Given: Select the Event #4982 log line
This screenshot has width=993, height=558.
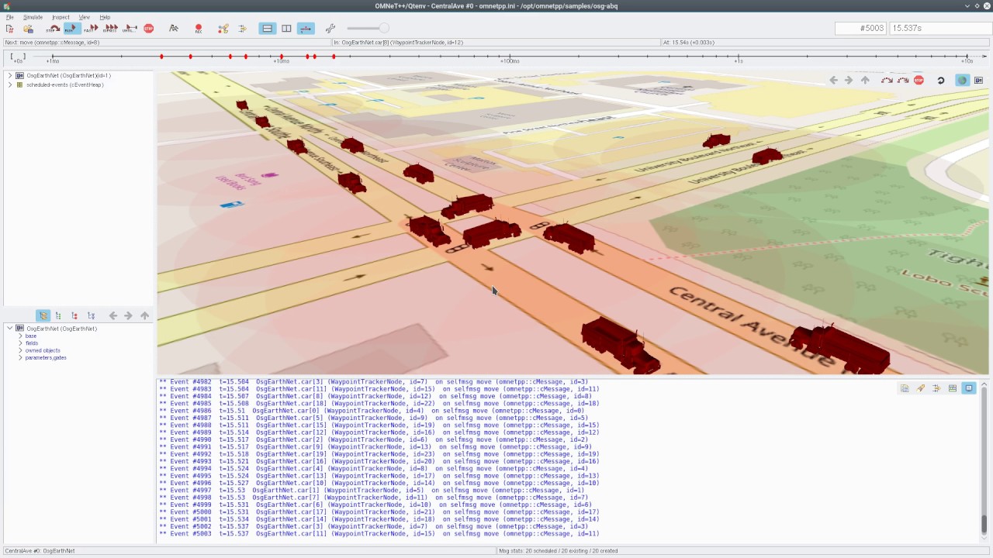Looking at the screenshot, I should coord(373,381).
